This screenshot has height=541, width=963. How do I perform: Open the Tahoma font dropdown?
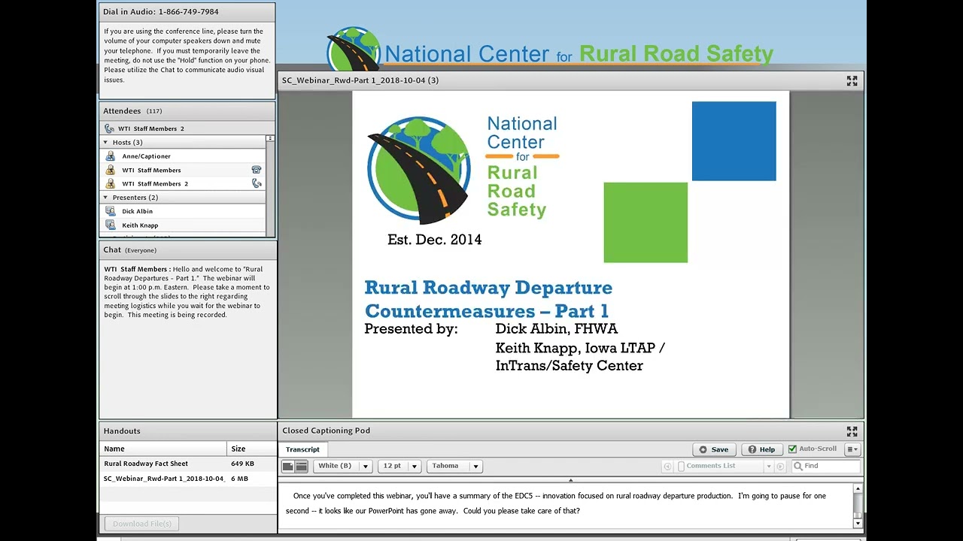454,466
